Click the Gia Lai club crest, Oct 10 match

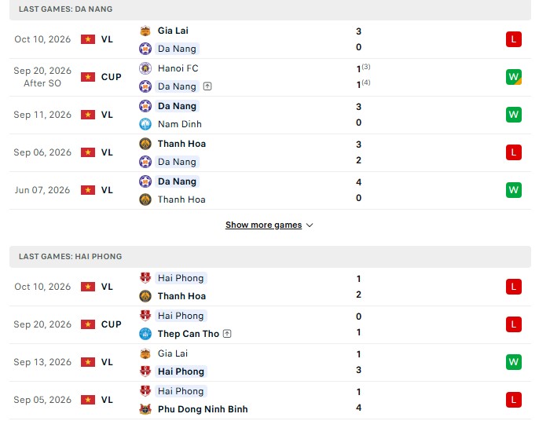(x=145, y=31)
